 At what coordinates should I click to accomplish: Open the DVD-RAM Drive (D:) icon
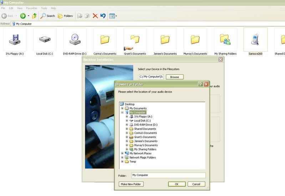75,40
